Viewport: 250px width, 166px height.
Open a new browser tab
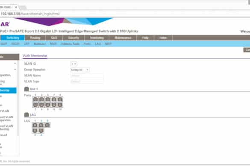click(23, 7)
